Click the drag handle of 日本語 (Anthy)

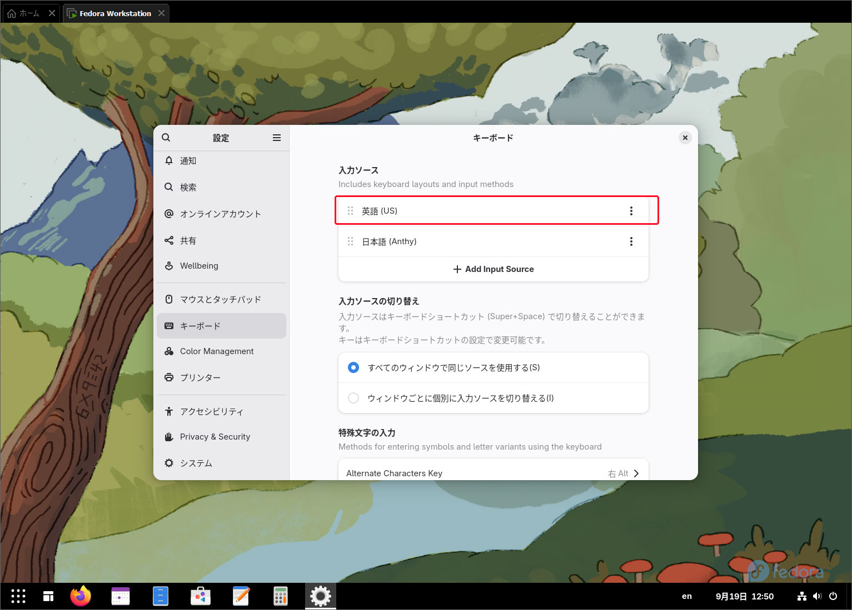[350, 241]
